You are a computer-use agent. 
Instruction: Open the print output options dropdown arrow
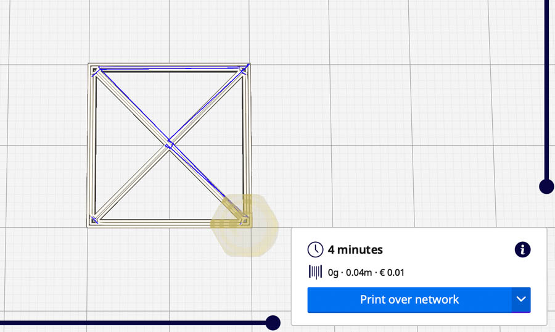point(521,300)
